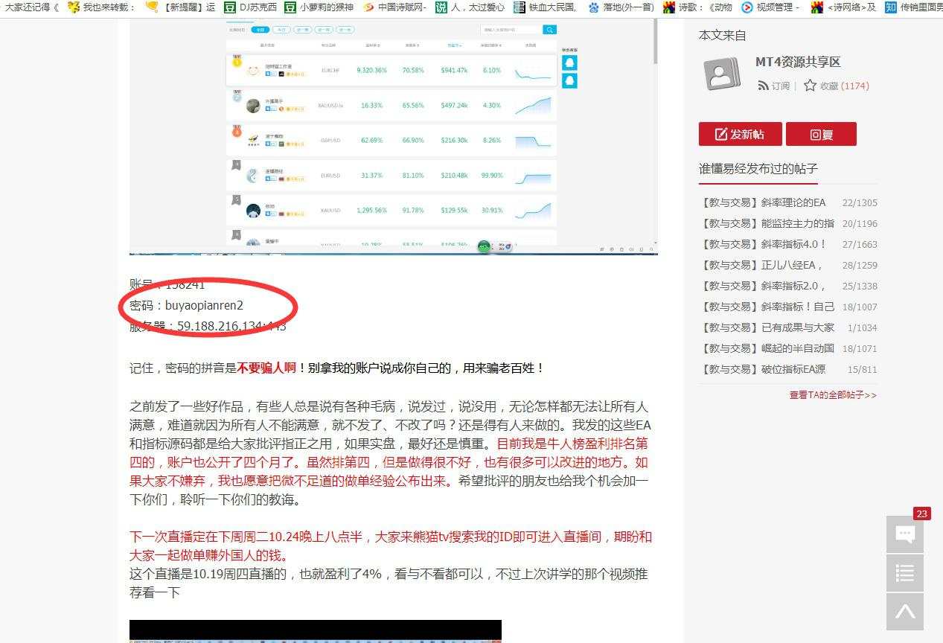Screen dimensions: 943x643
Task: Click the red 发新帖 new post button
Action: coord(740,134)
